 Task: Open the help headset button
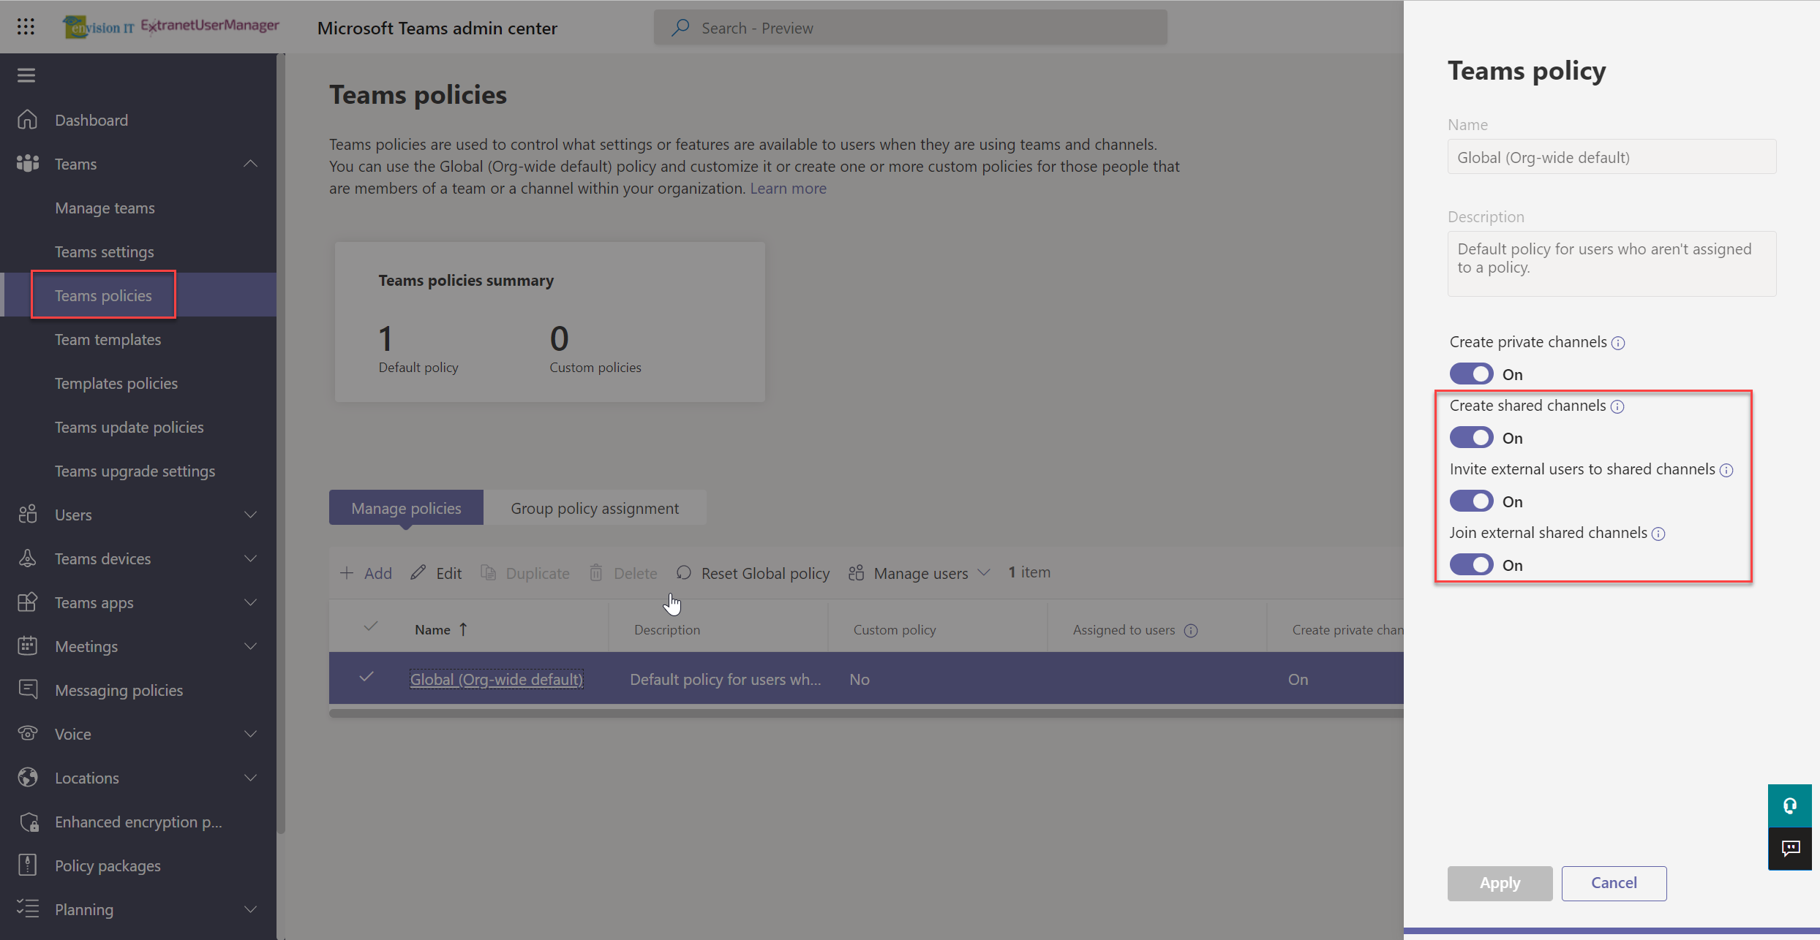tap(1789, 806)
